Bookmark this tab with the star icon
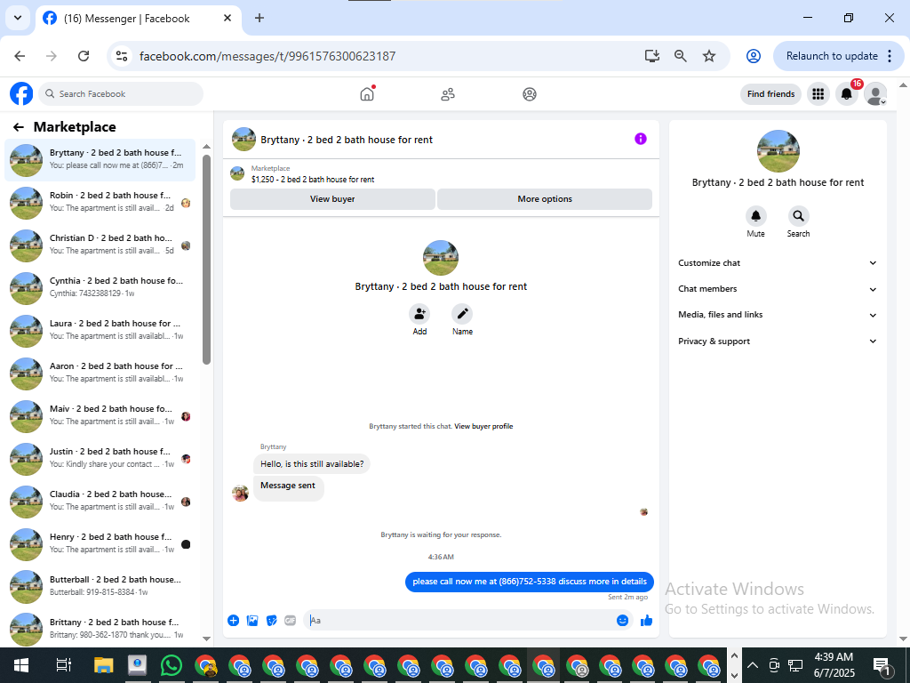Viewport: 910px width, 683px height. (708, 56)
